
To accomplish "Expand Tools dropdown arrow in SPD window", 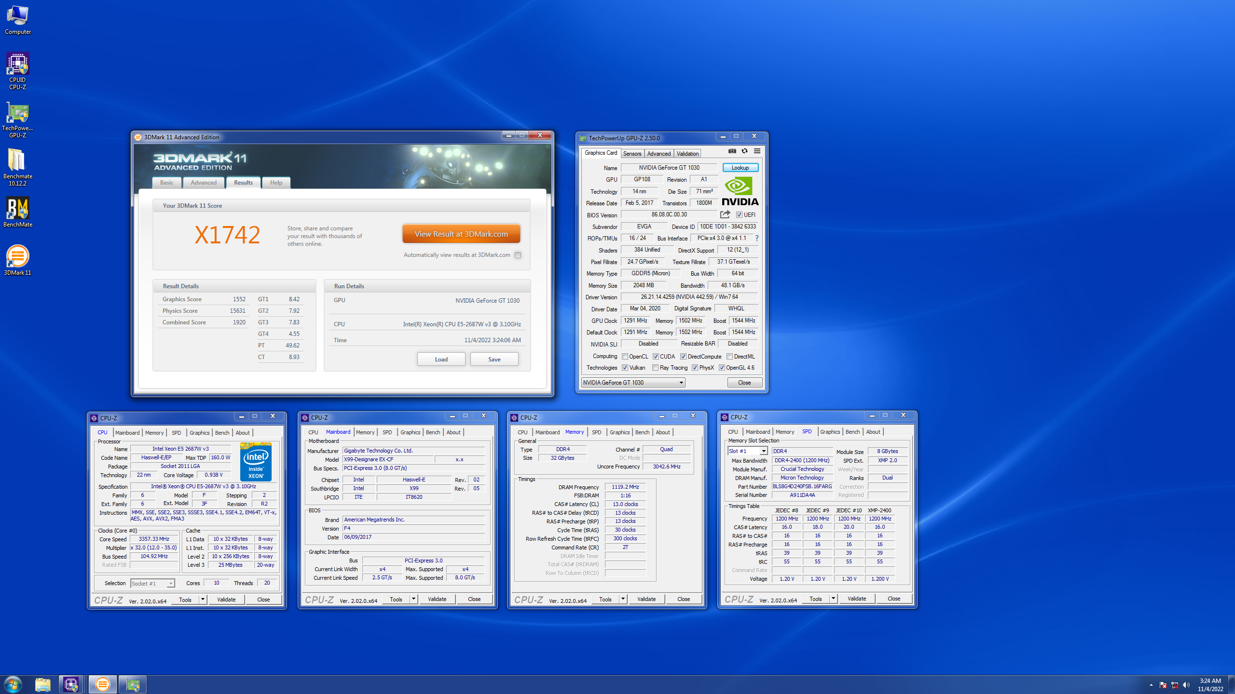I will coord(833,599).
